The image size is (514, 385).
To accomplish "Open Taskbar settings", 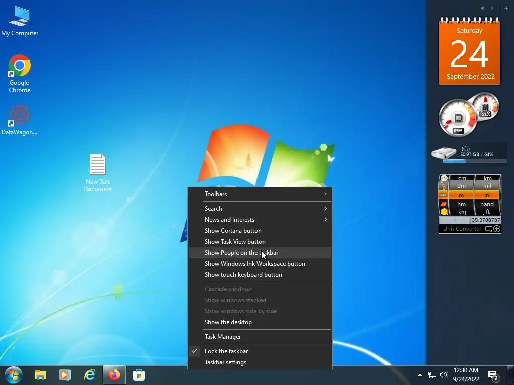I will point(260,362).
